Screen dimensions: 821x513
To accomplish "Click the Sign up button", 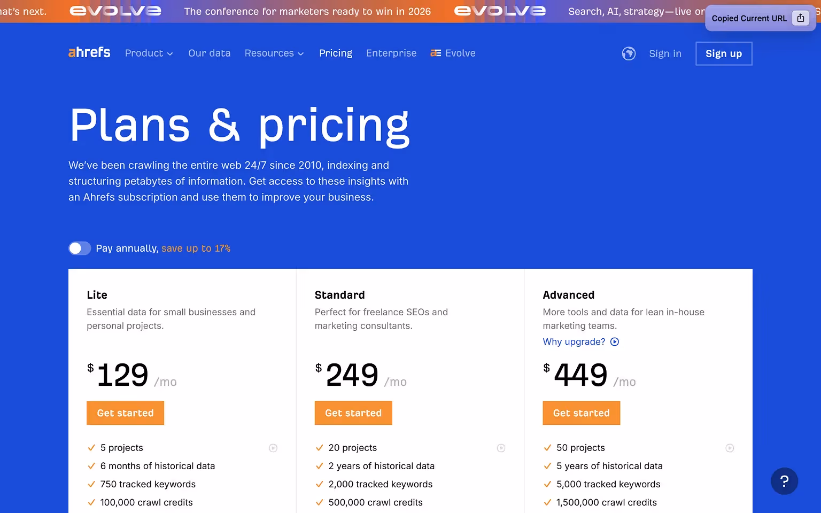I will pos(724,53).
